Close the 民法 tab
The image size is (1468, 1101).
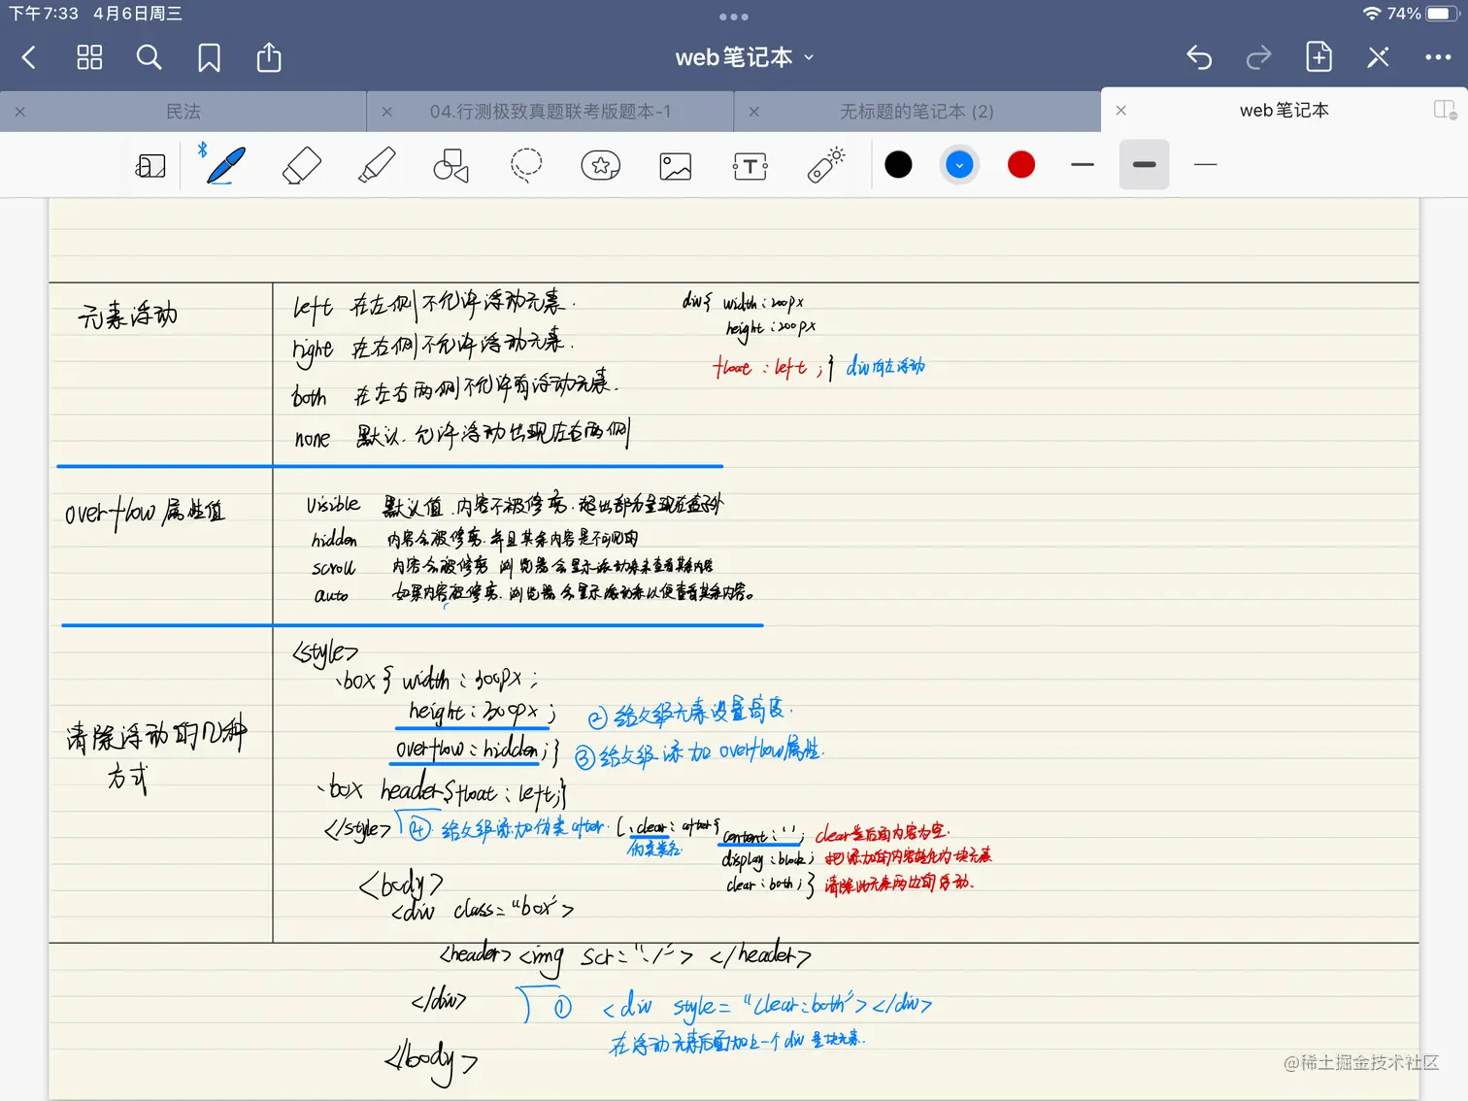(x=20, y=112)
